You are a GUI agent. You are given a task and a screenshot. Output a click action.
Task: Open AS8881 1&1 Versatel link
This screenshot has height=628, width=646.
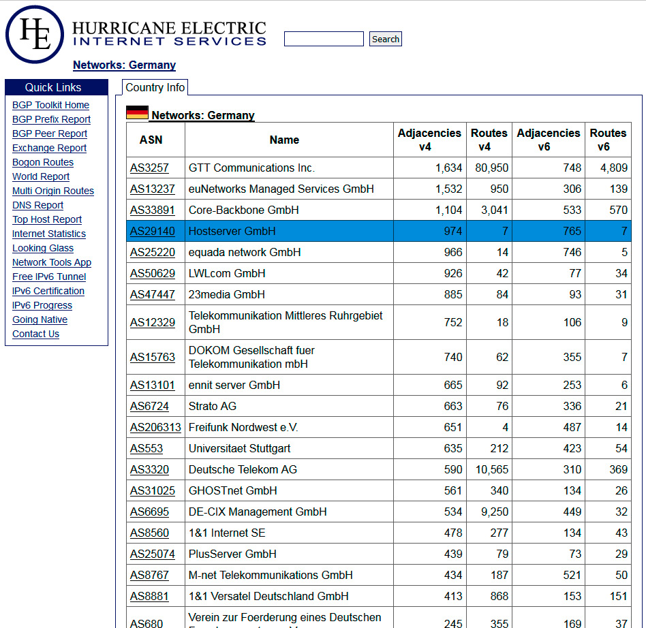coord(149,596)
